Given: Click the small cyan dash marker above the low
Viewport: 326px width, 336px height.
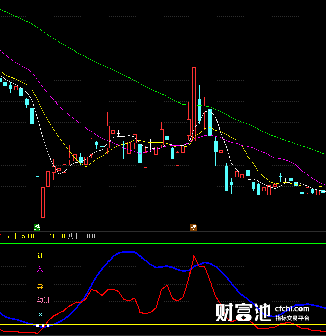Looking at the screenshot, I should point(38,176).
